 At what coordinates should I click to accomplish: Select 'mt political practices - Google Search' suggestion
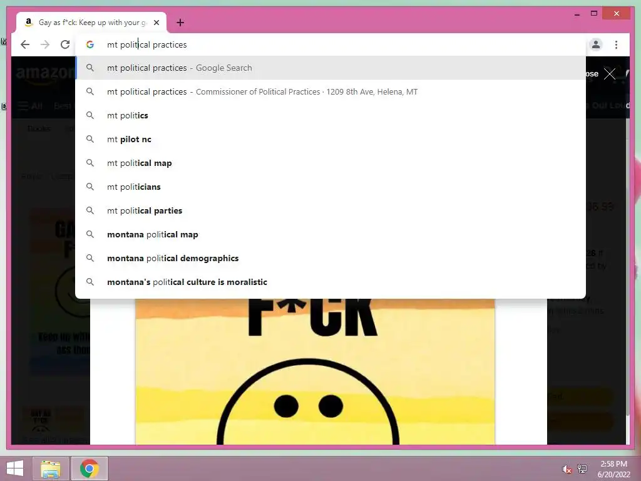point(331,68)
